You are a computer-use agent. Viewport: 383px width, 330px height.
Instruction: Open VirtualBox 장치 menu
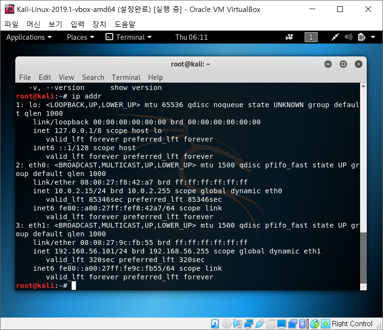pos(99,24)
